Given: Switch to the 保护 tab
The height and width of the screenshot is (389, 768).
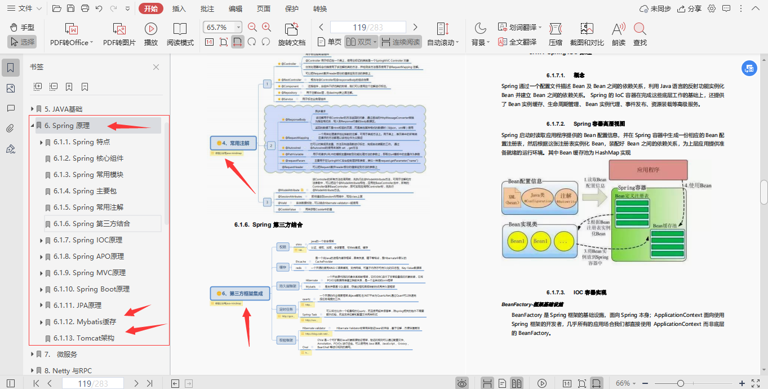Looking at the screenshot, I should coord(292,8).
